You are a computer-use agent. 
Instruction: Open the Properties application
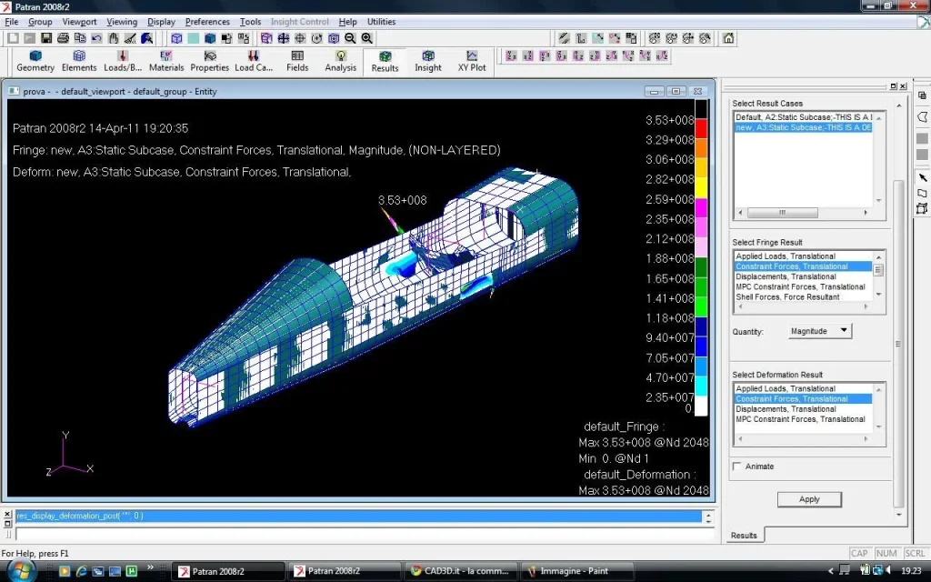click(210, 61)
